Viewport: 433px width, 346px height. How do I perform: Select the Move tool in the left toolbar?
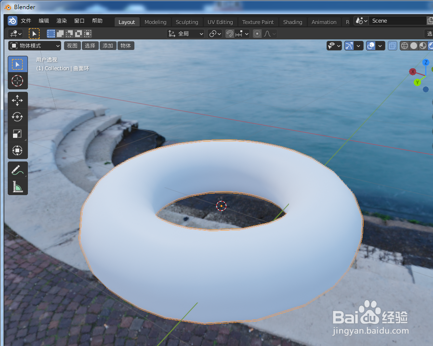point(17,100)
